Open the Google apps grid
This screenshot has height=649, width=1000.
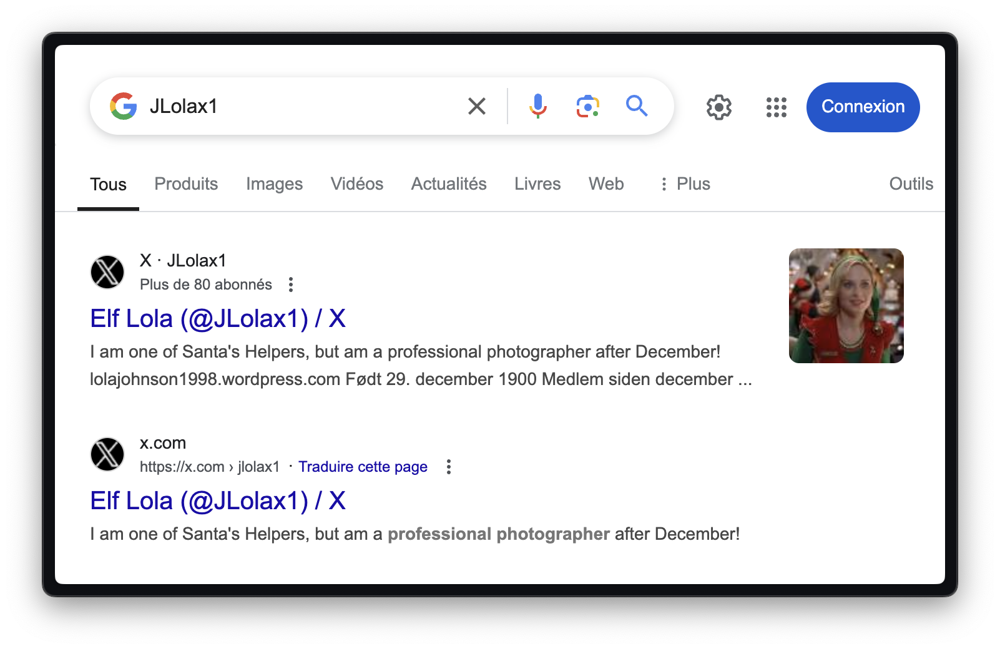tap(777, 107)
